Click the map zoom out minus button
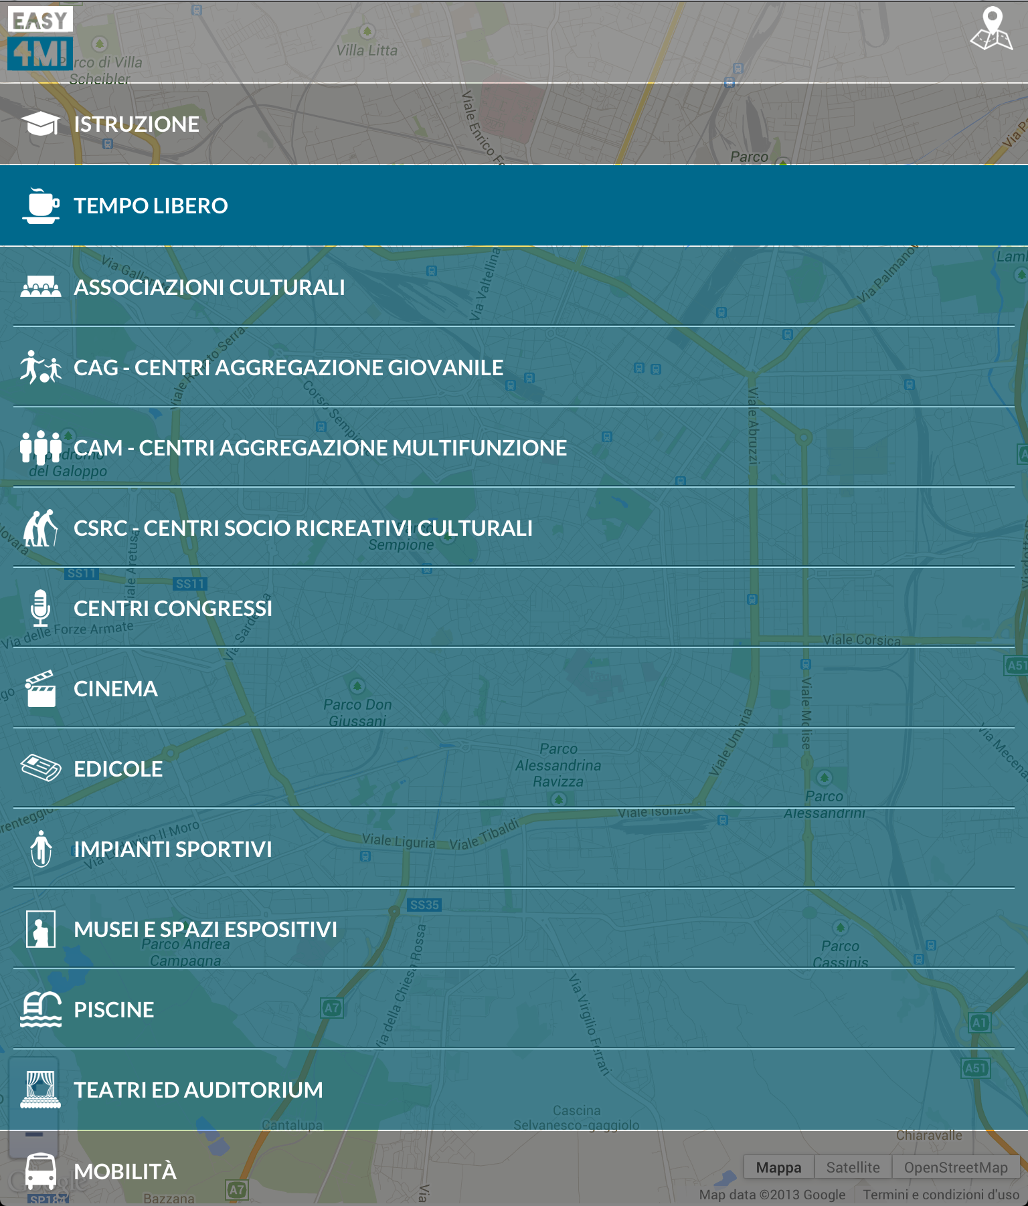This screenshot has height=1206, width=1028. (33, 1134)
